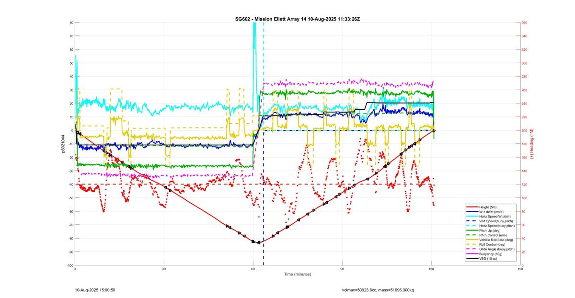This screenshot has height=298, width=575.
Task: Click the right heading axis tick '180'
Action: 525,144
